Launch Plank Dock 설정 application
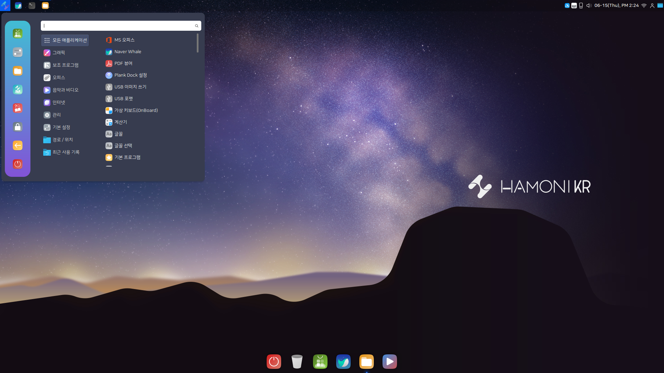The image size is (664, 373). coord(130,75)
